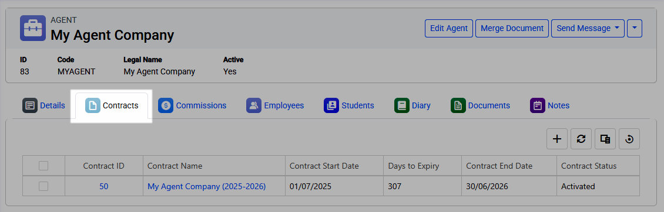Viewport: 664px width, 212px height.
Task: Click the plus icon to add contract
Action: 557,139
